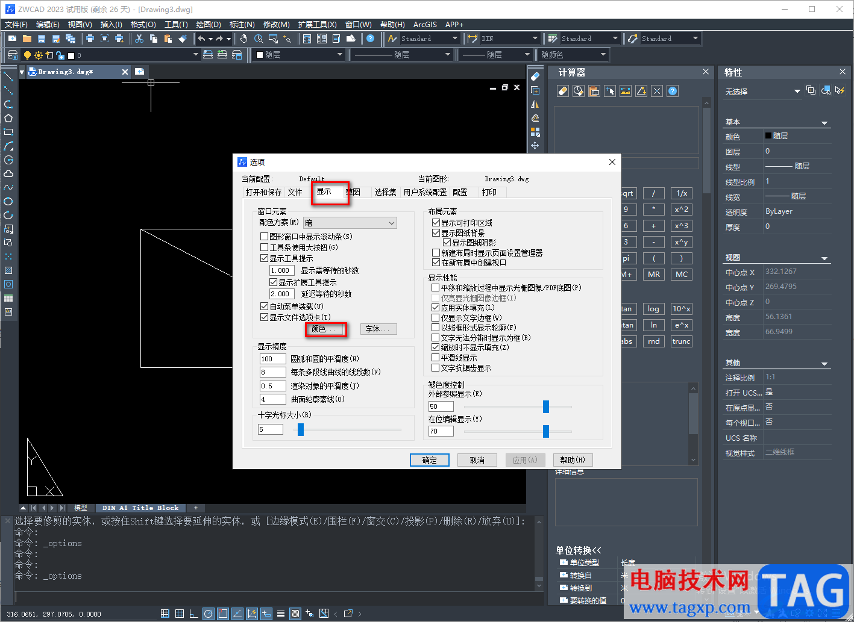Toggle the status bar grid display icon
854x622 pixels.
click(165, 614)
